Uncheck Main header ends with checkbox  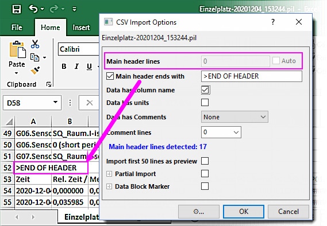click(110, 76)
